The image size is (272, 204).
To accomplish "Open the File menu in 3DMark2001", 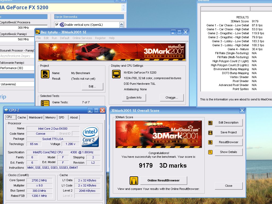I will pos(39,38).
